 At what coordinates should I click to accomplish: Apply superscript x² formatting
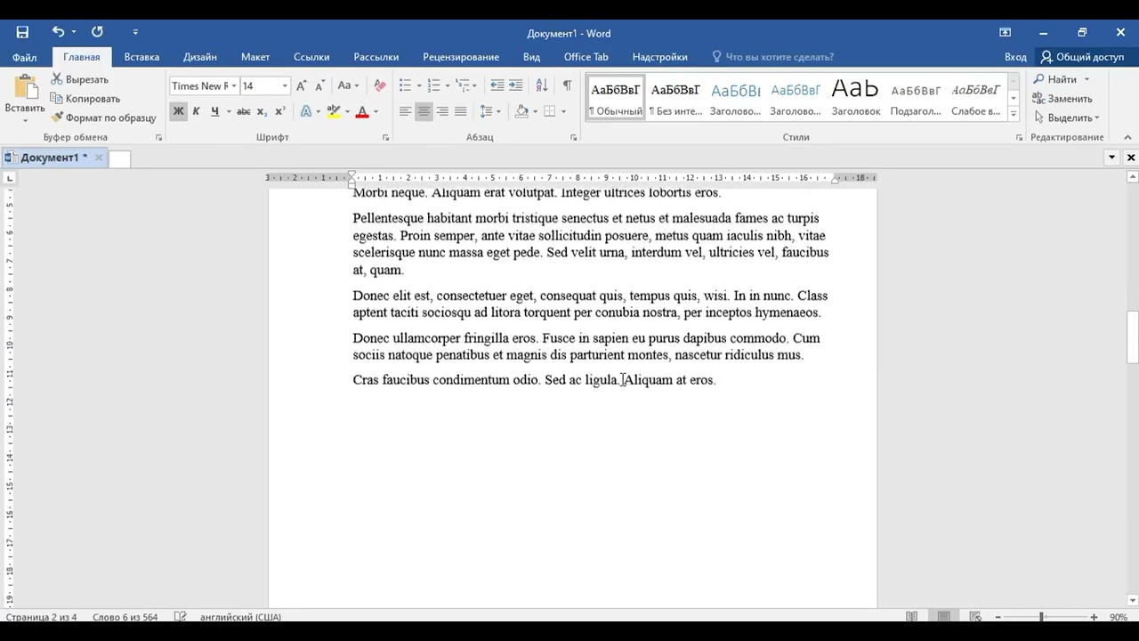click(x=279, y=111)
